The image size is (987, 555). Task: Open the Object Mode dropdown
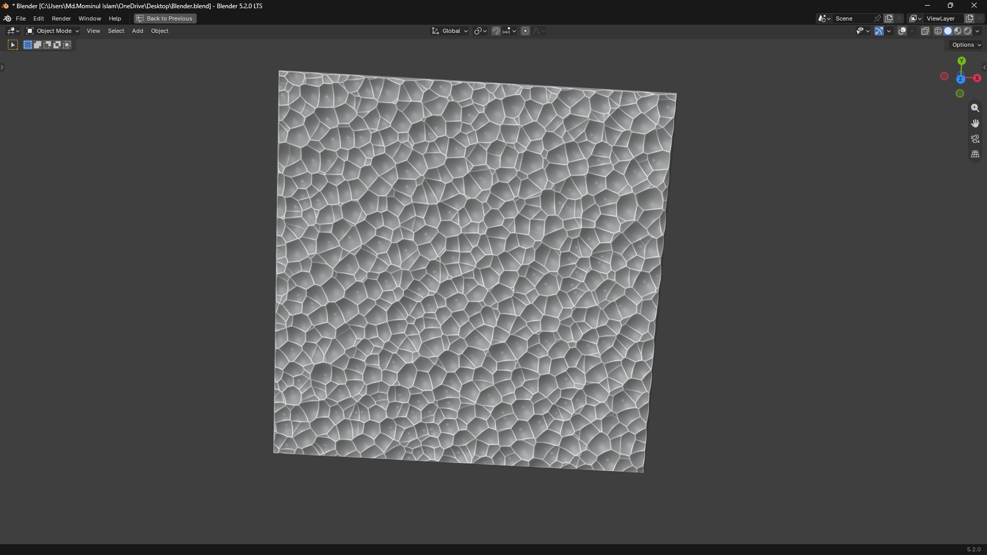click(52, 31)
